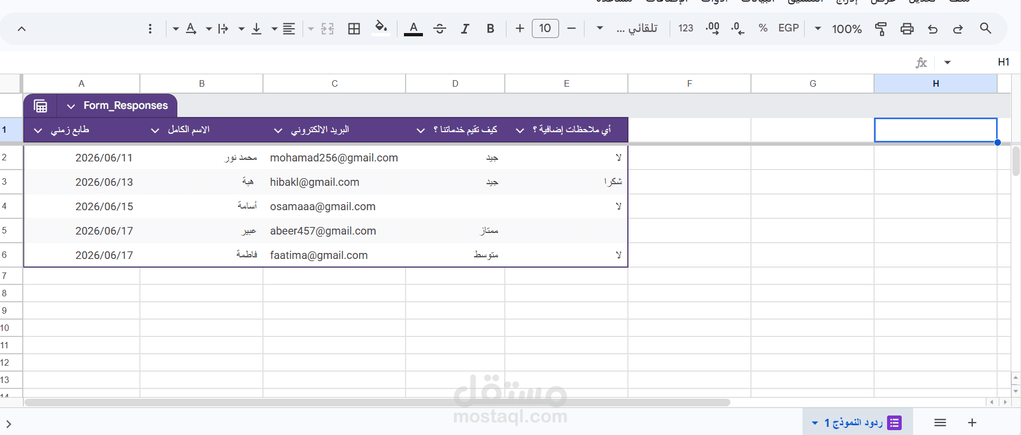Select the paint format roller icon
The image size is (1021, 435).
point(881,29)
